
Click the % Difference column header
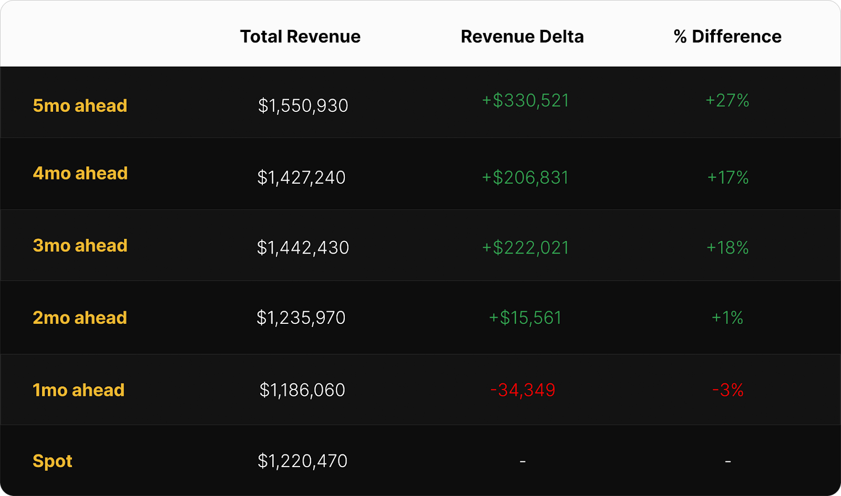point(727,37)
